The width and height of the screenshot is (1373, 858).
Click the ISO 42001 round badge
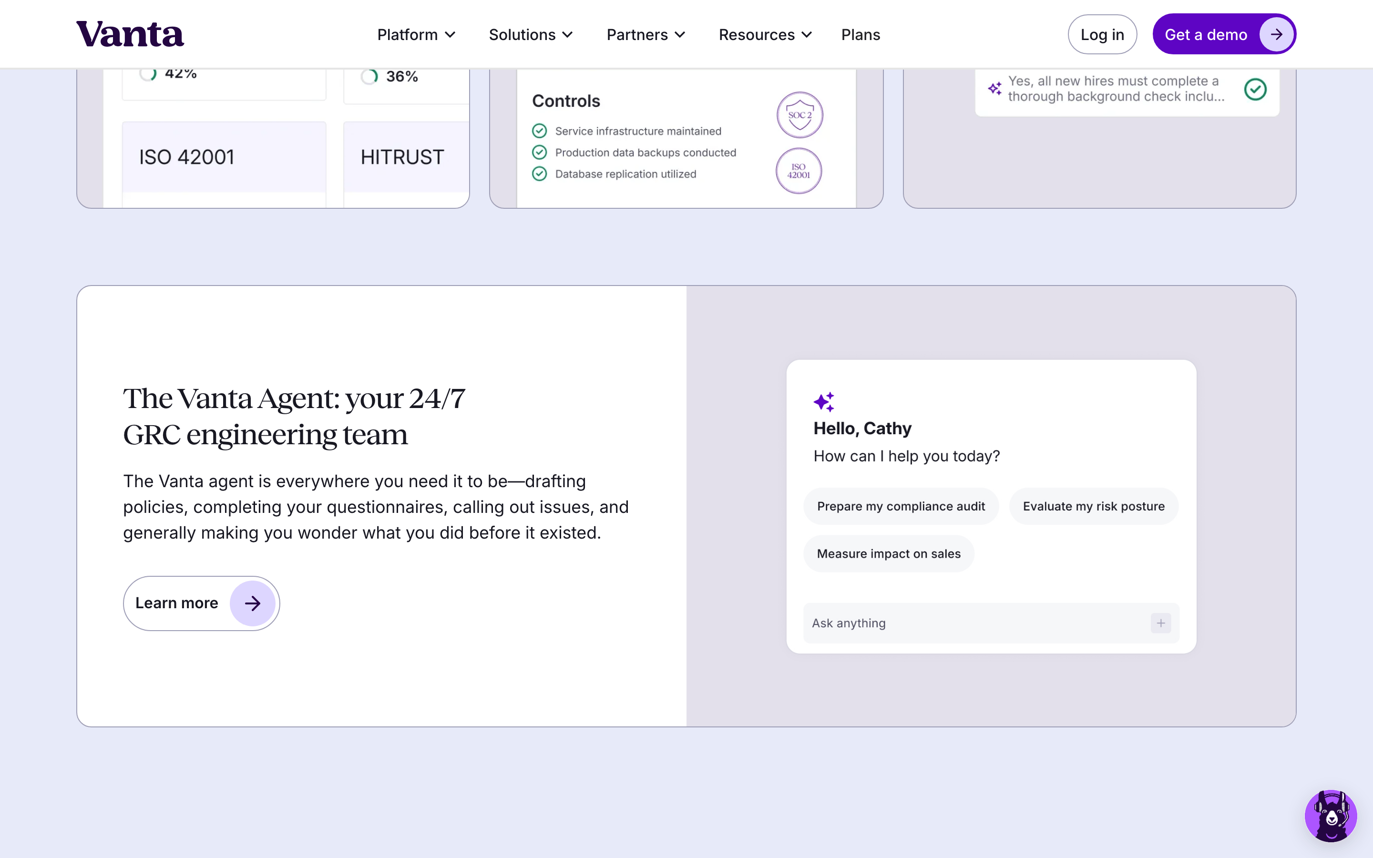(798, 171)
